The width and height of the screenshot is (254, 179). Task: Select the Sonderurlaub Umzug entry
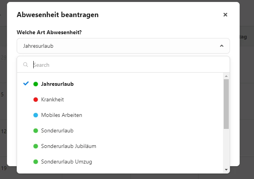click(x=120, y=162)
